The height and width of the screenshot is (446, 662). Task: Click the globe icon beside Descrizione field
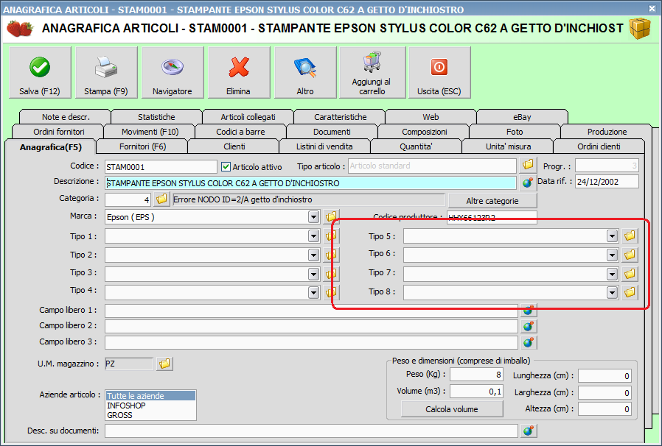click(x=528, y=183)
